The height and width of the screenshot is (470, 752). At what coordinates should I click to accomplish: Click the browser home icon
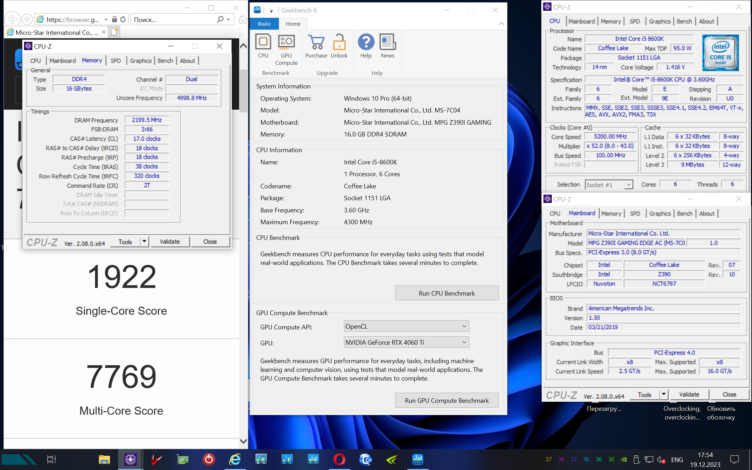coord(243,19)
